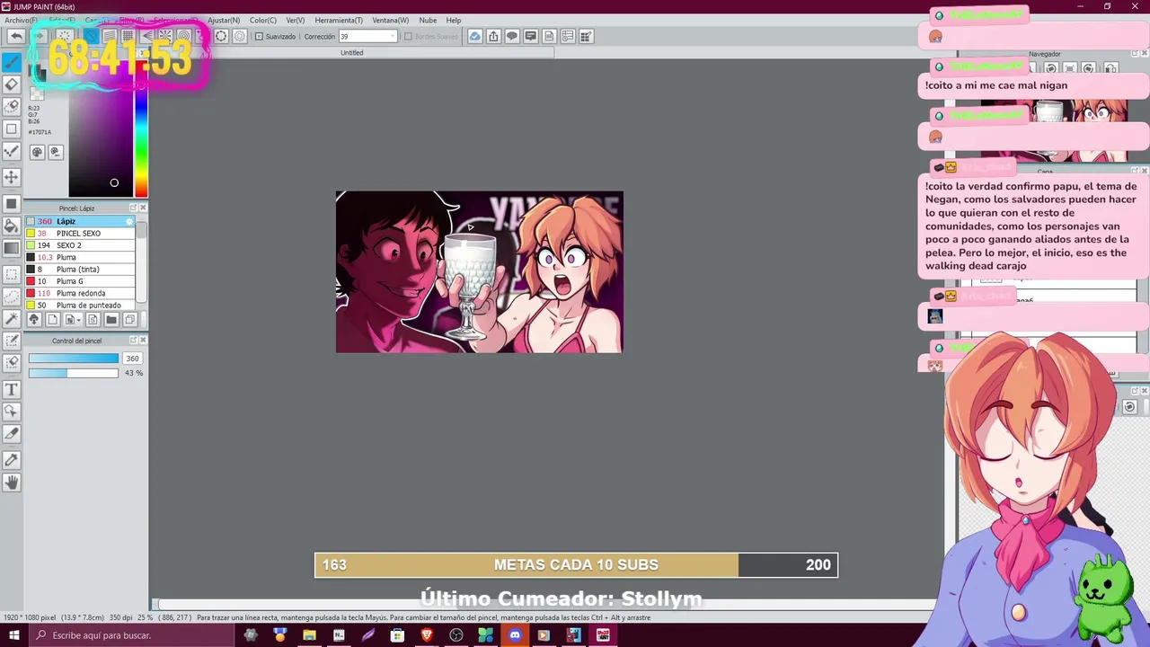Select the Pluma de punteado brush

click(80, 305)
